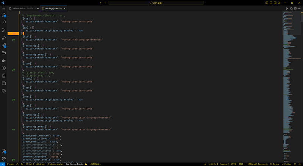Start Go Live server

[275, 164]
